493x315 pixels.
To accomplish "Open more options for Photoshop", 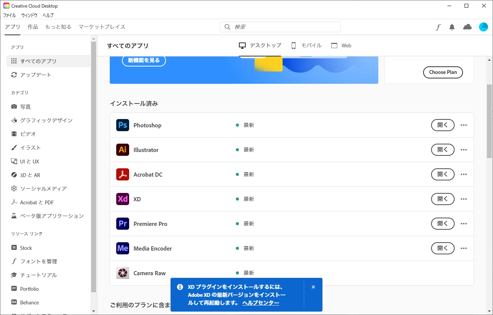I will tap(463, 125).
